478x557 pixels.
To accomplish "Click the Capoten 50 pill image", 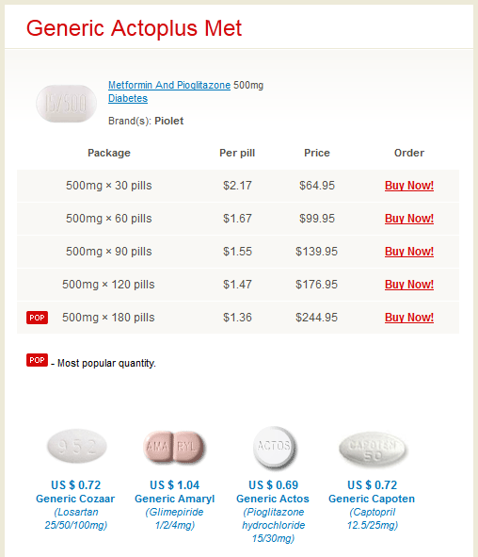I will click(x=373, y=449).
